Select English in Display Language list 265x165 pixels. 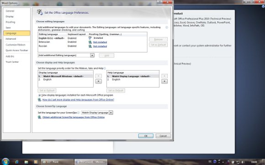point(66,79)
